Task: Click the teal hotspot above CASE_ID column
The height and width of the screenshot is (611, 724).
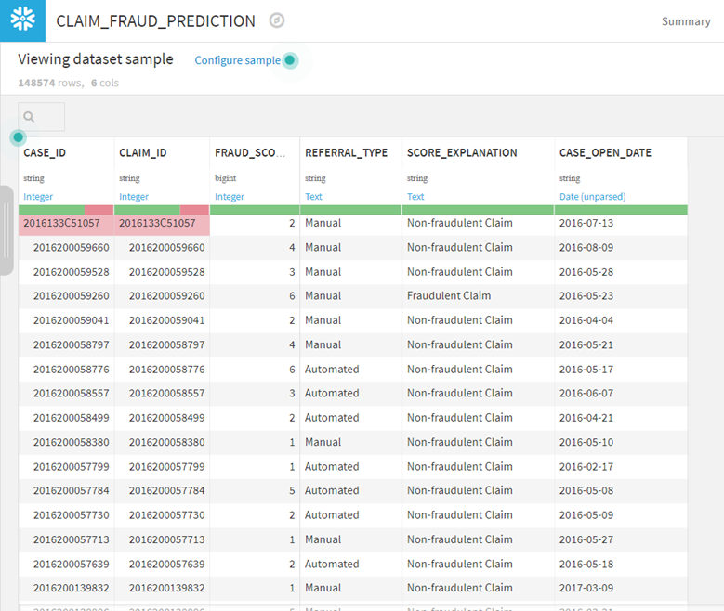Action: pyautogui.click(x=18, y=137)
